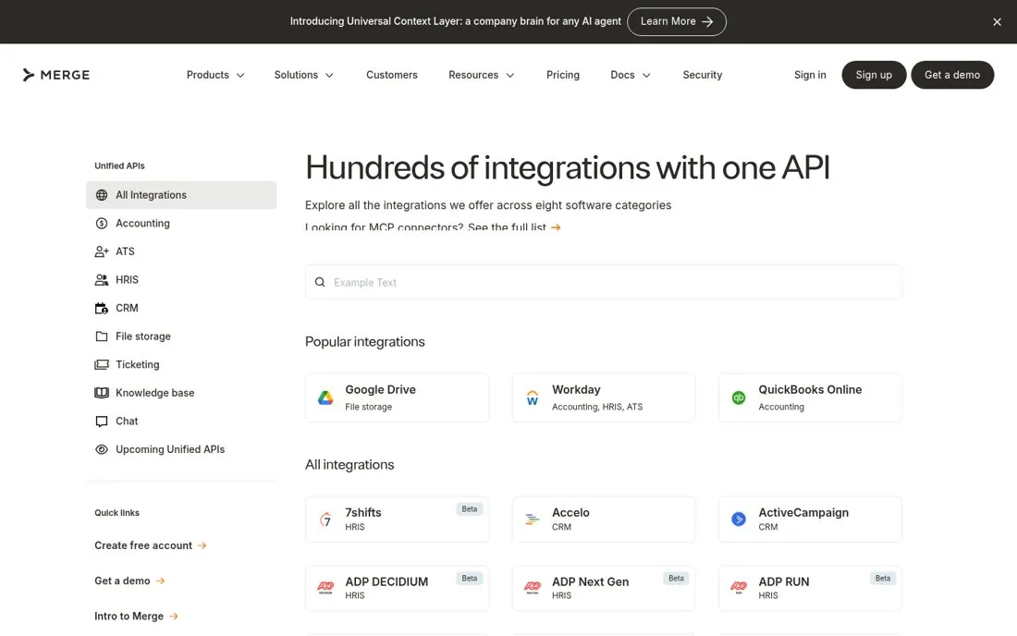1017x636 pixels.
Task: Expand the Solutions dropdown menu
Action: coord(303,75)
